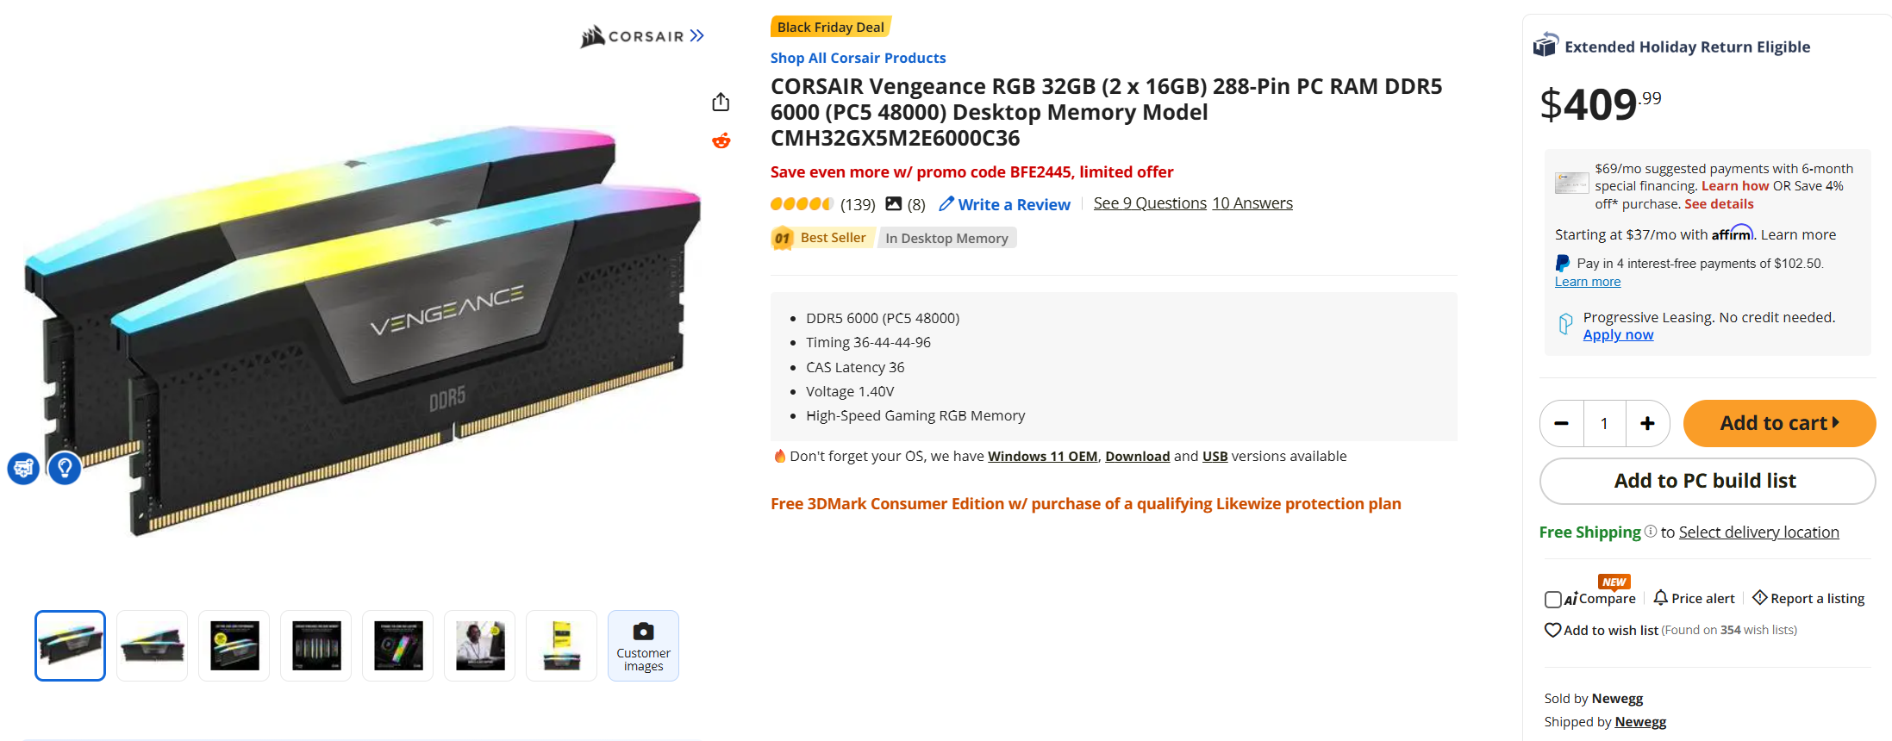Viewport: 1892px width, 741px height.
Task: Click the review photos image icon
Action: (894, 204)
